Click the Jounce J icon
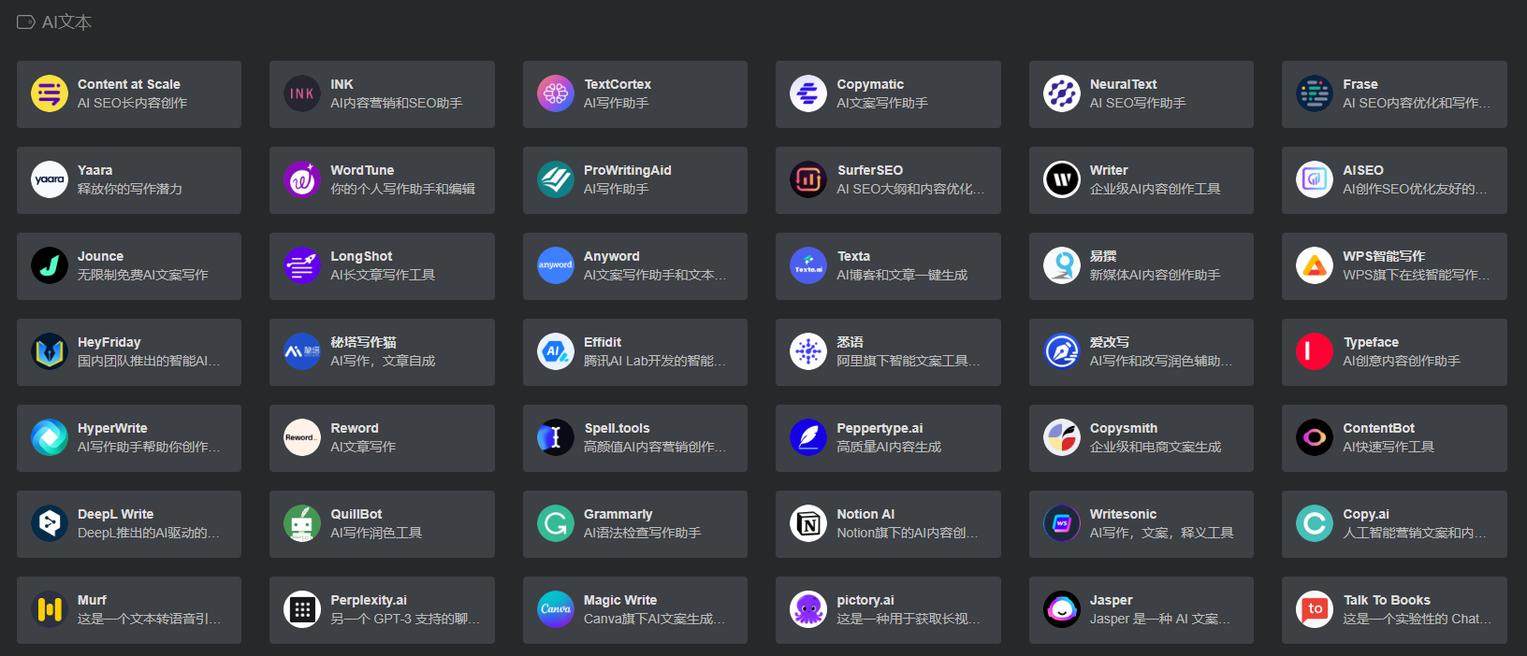 tap(50, 266)
